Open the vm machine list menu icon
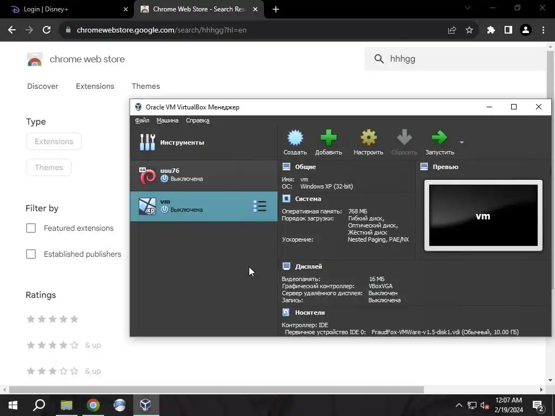The height and width of the screenshot is (416, 555). (260, 206)
